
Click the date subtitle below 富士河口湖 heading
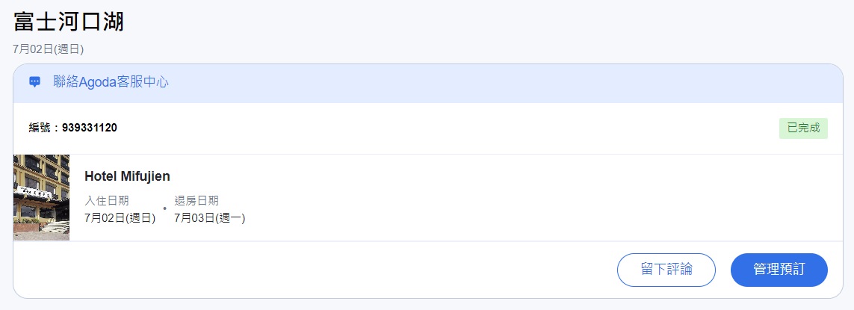click(x=48, y=49)
